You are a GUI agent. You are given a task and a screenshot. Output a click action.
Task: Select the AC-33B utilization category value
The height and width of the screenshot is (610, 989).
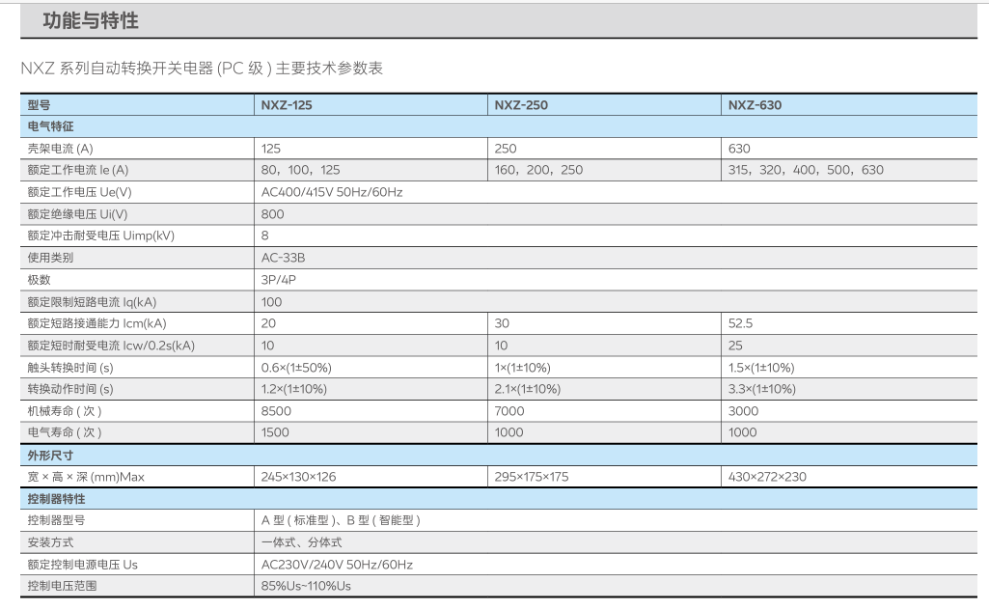(284, 258)
